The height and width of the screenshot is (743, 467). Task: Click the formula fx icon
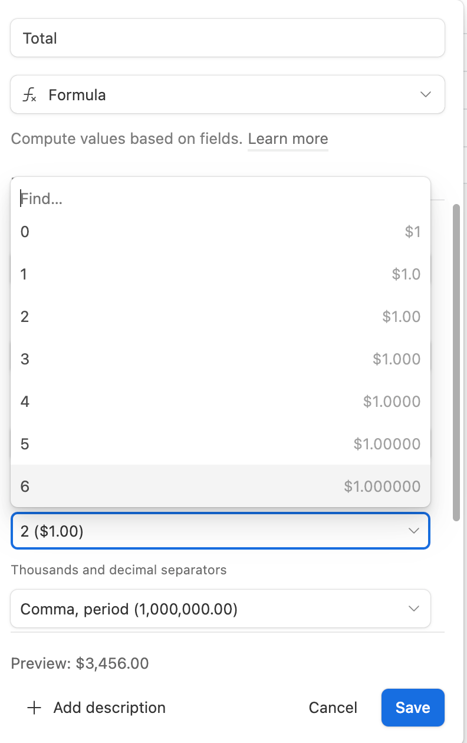tap(29, 95)
